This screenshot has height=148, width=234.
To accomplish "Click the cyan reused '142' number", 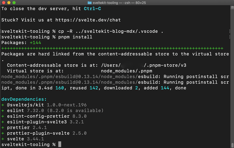I will point(94,88).
